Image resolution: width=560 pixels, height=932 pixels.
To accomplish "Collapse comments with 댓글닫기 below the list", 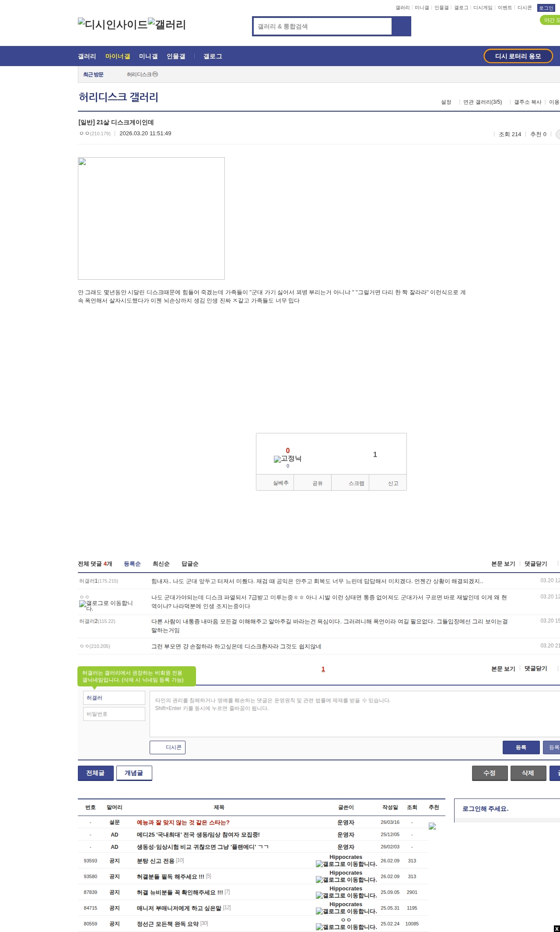I will 536,668.
